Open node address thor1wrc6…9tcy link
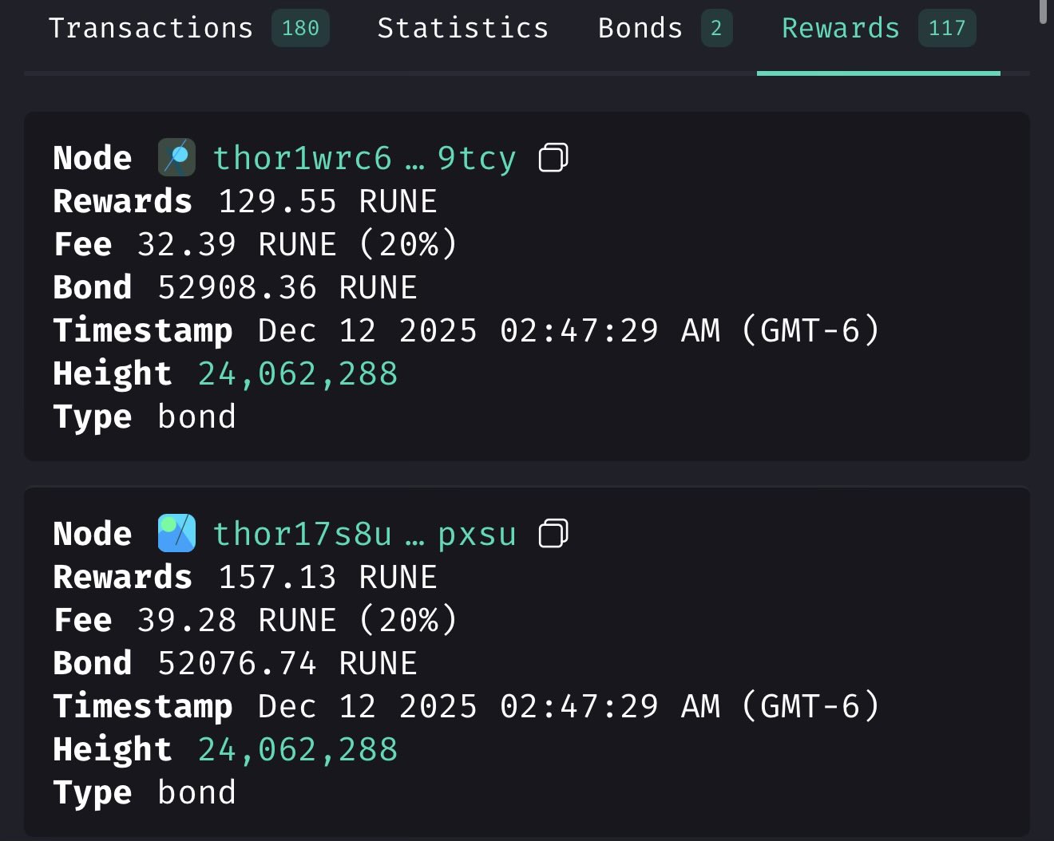Image resolution: width=1054 pixels, height=841 pixels. point(364,158)
